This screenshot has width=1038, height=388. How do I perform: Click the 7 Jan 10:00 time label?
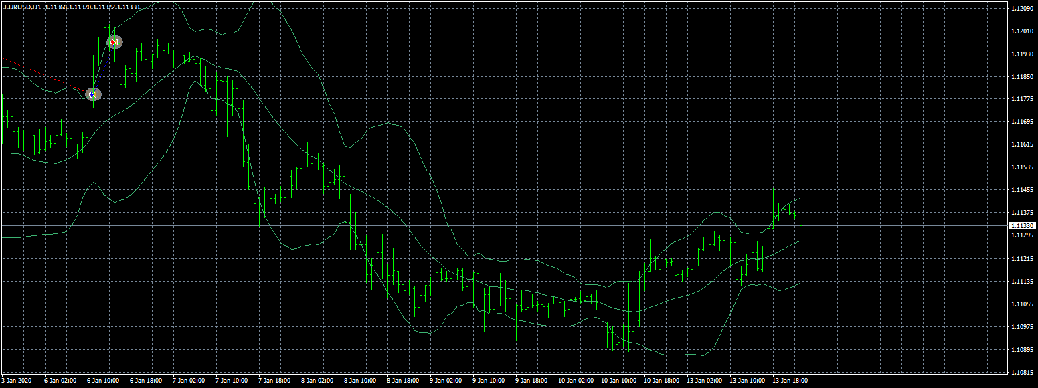pyautogui.click(x=232, y=380)
